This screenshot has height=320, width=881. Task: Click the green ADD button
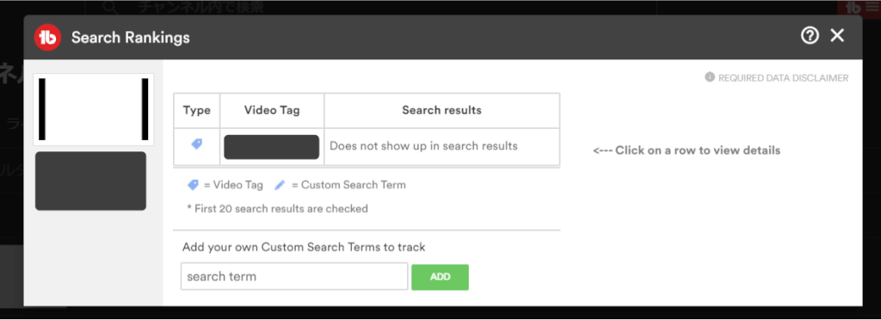pyautogui.click(x=440, y=277)
